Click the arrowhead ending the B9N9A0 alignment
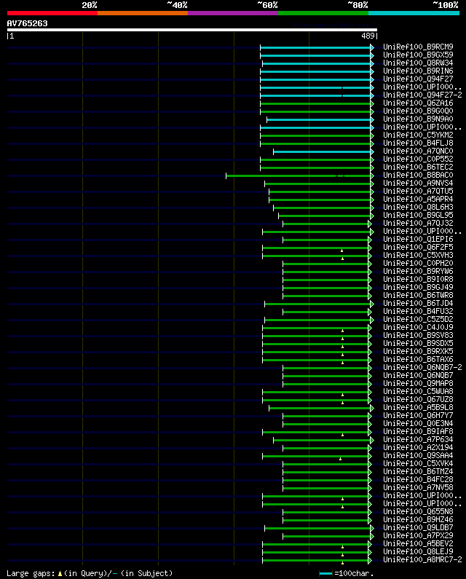This screenshot has width=466, height=579. click(372, 119)
